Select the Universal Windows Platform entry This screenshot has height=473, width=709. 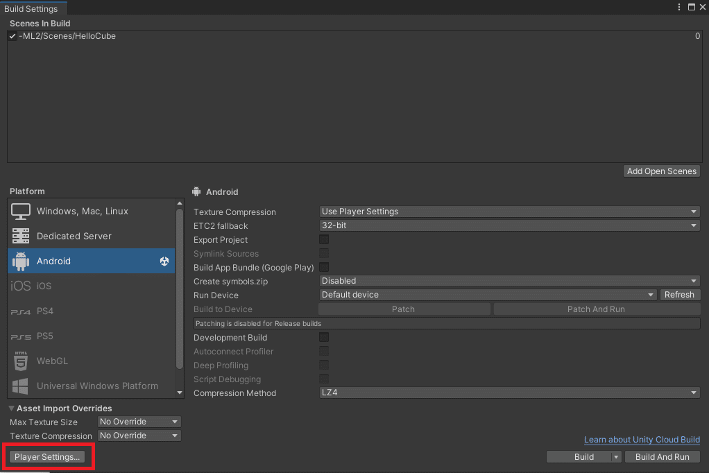tap(92, 386)
